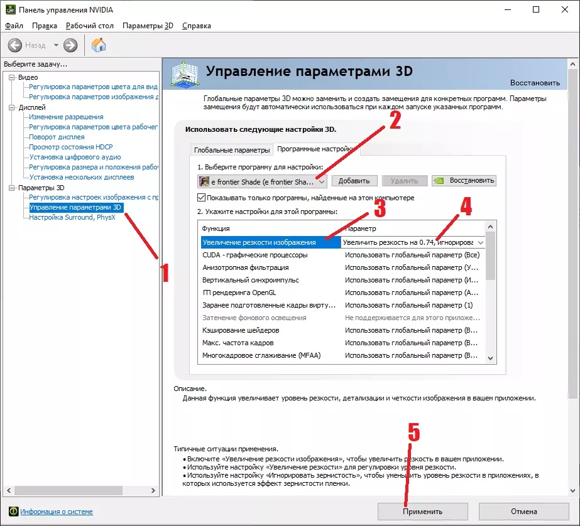Click main panel scroll down arrow
580x526 pixels.
(x=572, y=491)
